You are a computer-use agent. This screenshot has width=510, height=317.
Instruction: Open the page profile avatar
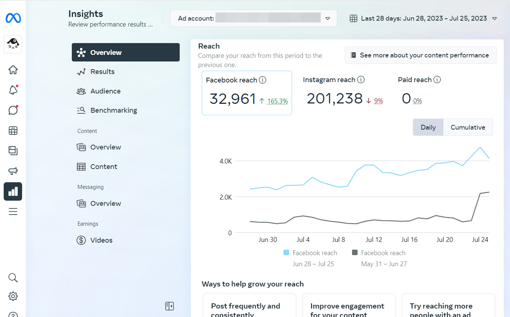coord(13,44)
